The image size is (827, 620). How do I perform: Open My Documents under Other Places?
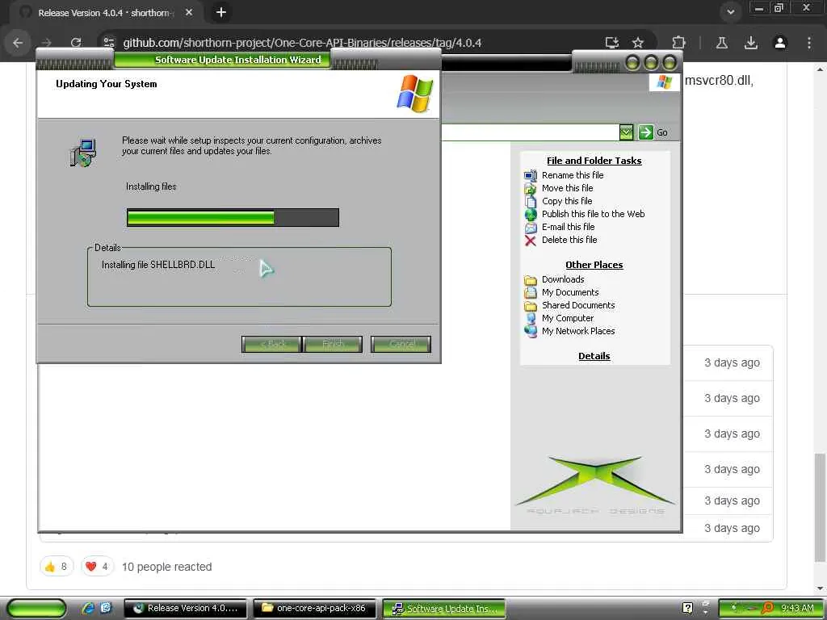[570, 292]
